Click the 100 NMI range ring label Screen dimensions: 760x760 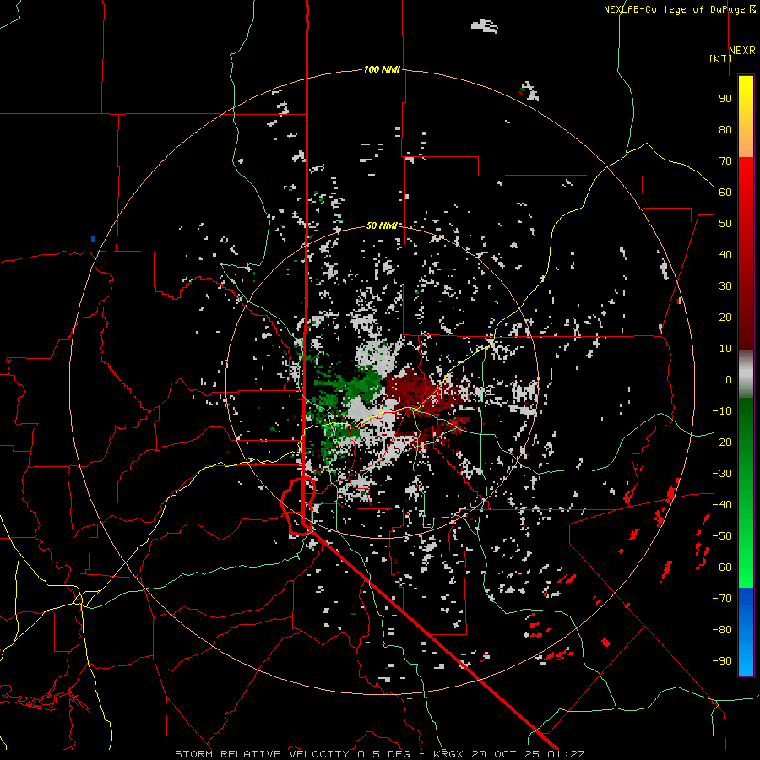[x=382, y=69]
